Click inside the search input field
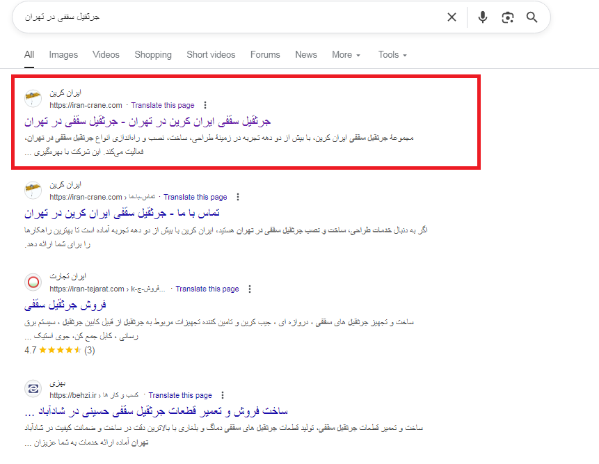The width and height of the screenshot is (599, 464). pyautogui.click(x=209, y=17)
